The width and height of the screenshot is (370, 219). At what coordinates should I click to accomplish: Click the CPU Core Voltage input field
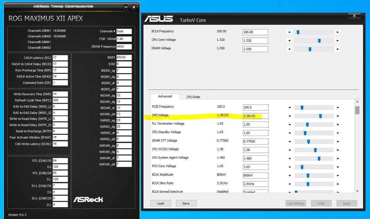coord(255,41)
